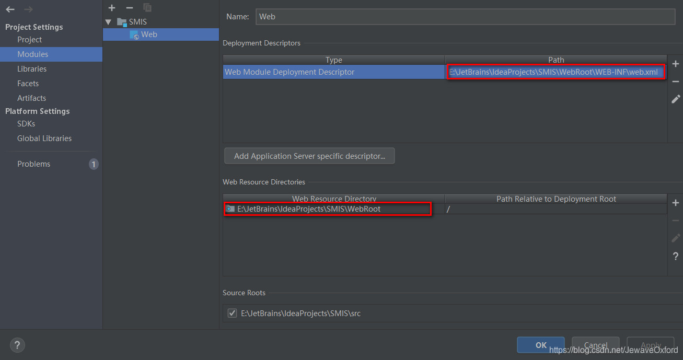The height and width of the screenshot is (360, 683).
Task: Confirm settings with the OK button
Action: click(541, 345)
